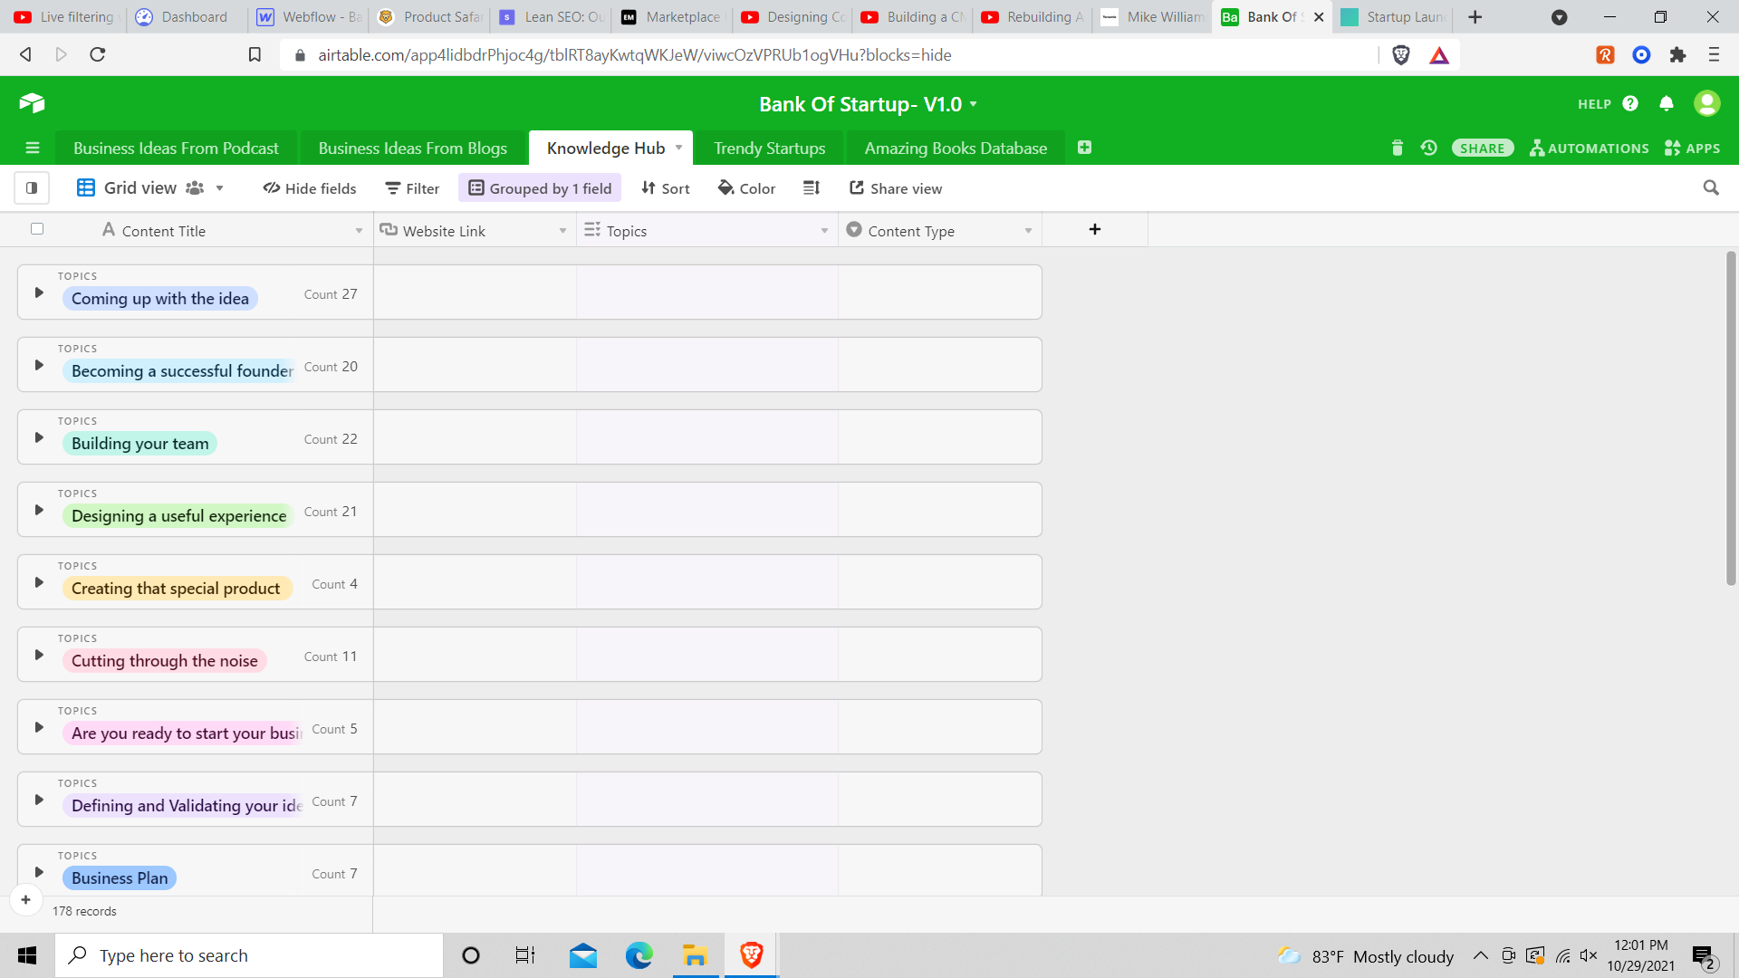Open Content Type column dropdown
The image size is (1739, 978).
click(1028, 231)
